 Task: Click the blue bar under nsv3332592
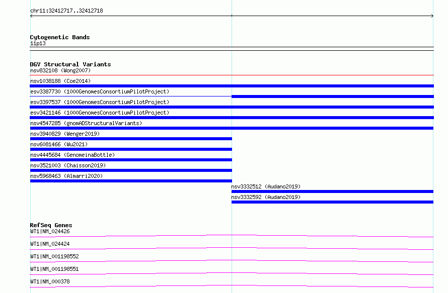tap(332, 202)
